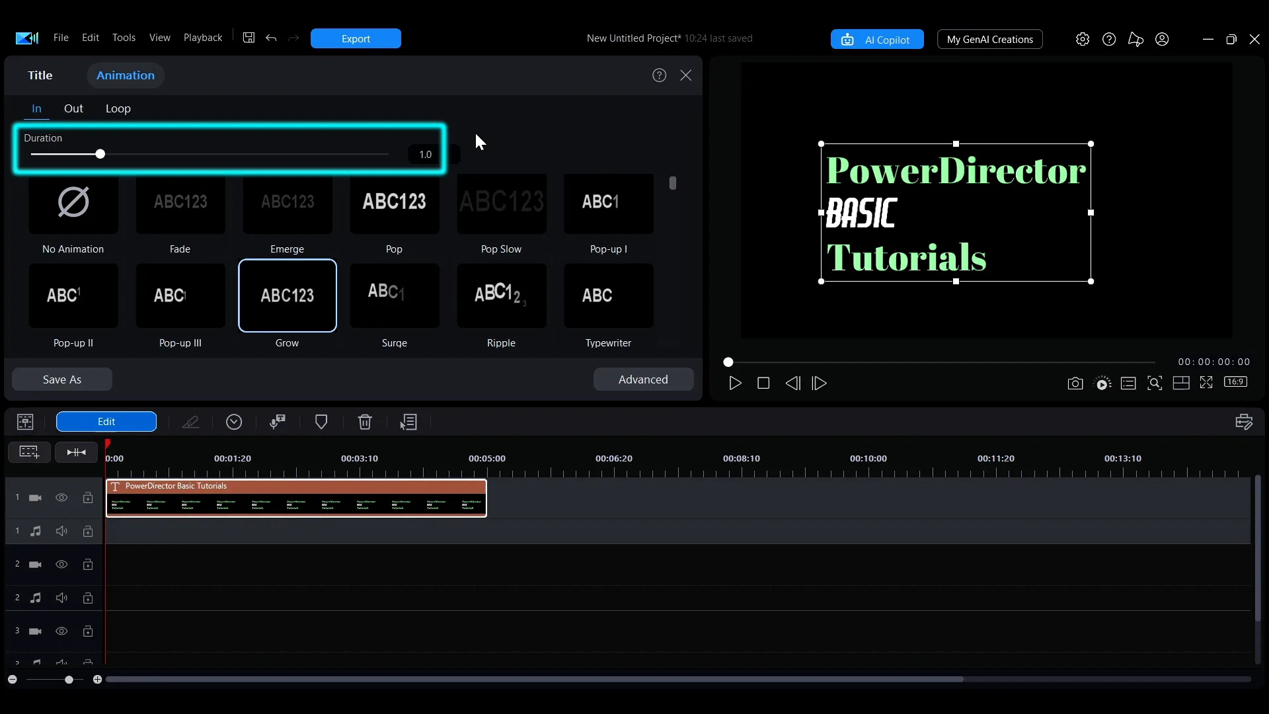Open the user account icon
This screenshot has width=1269, height=714.
pyautogui.click(x=1162, y=39)
